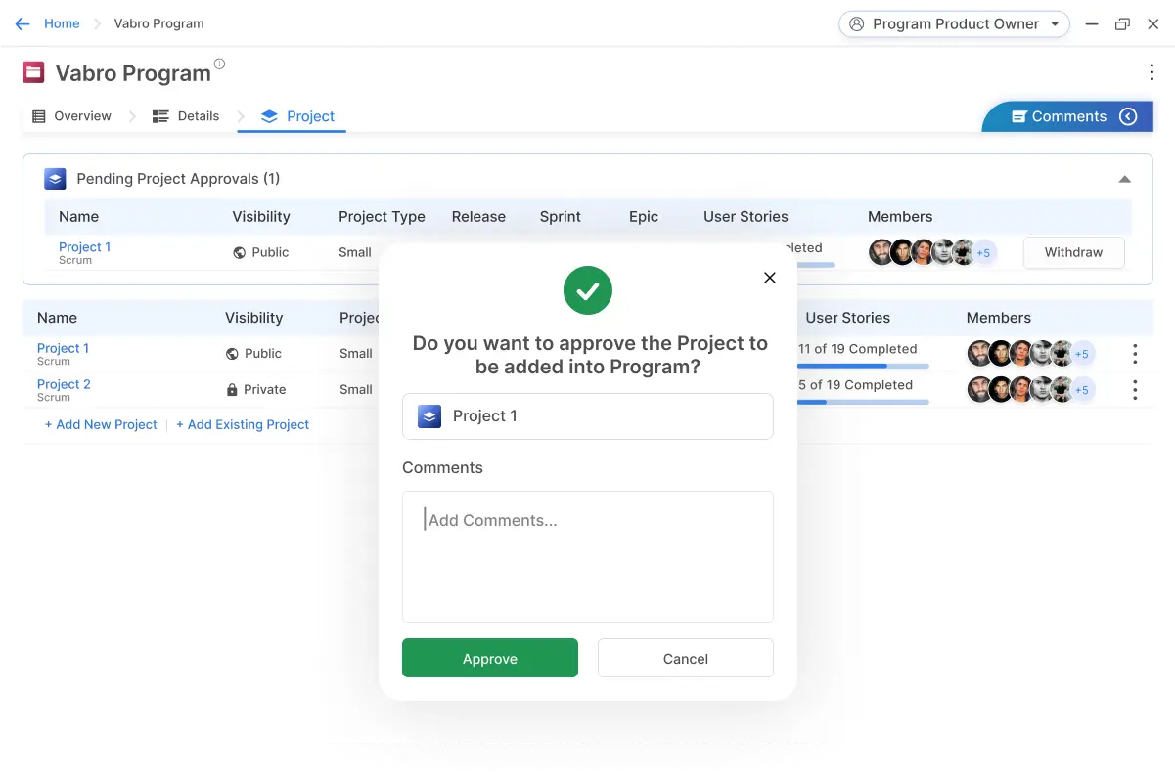Click the back arrow icon
Image resolution: width=1175 pixels, height=784 pixels.
pos(22,23)
